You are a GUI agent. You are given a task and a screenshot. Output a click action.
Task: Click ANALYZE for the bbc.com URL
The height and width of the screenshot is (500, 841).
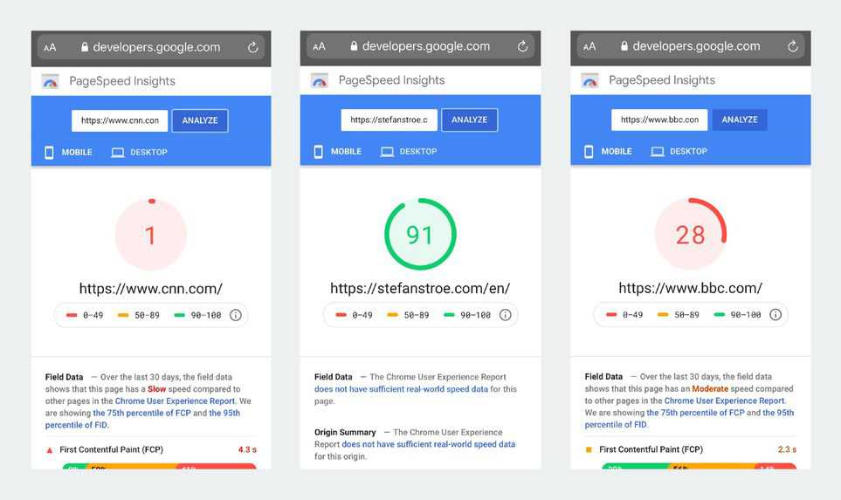[x=740, y=120]
